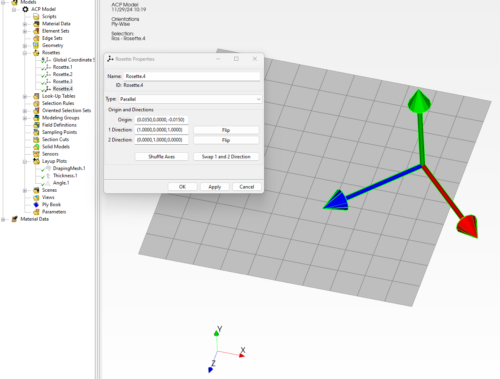
Task: Click Swap 1 and 2 Direction
Action: pyautogui.click(x=226, y=156)
